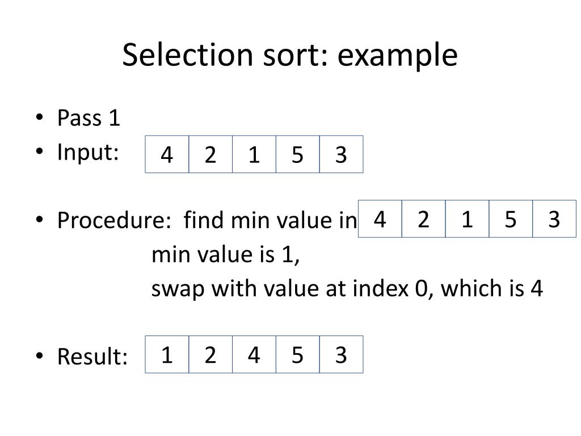The height and width of the screenshot is (436, 581).
Task: Select the Result array cell containing 5
Action: pyautogui.click(x=297, y=354)
